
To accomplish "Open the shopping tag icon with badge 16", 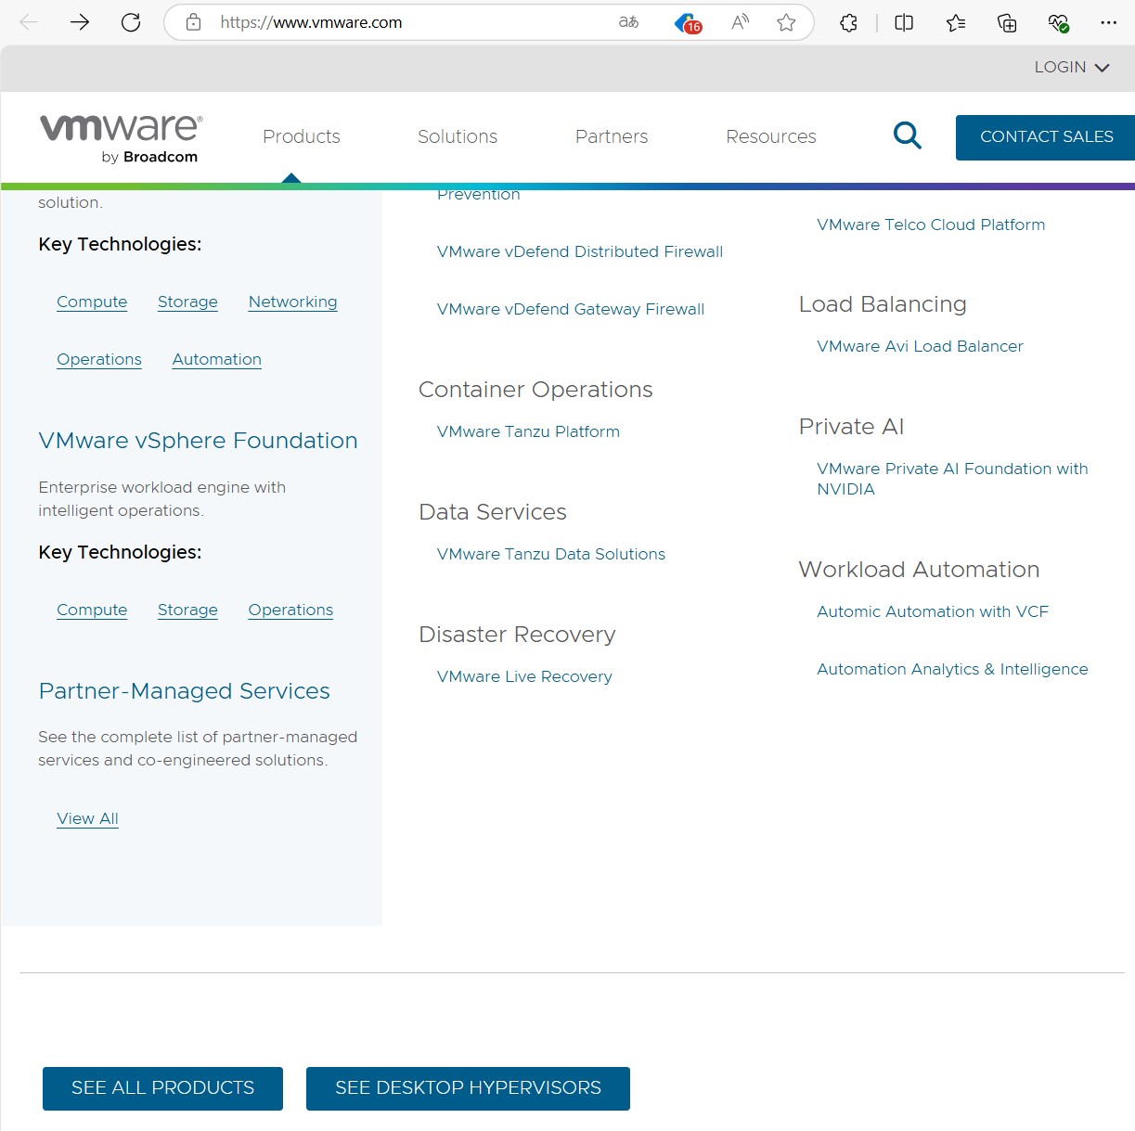I will coord(688,23).
